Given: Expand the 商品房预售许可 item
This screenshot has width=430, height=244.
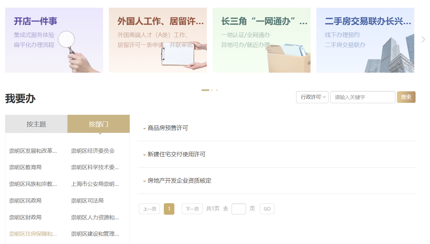Looking at the screenshot, I should [168, 128].
